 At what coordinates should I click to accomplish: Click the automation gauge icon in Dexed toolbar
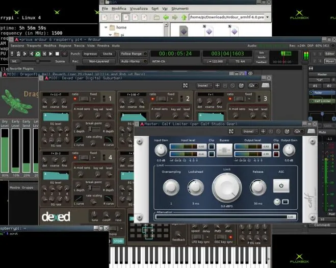coord(253,86)
